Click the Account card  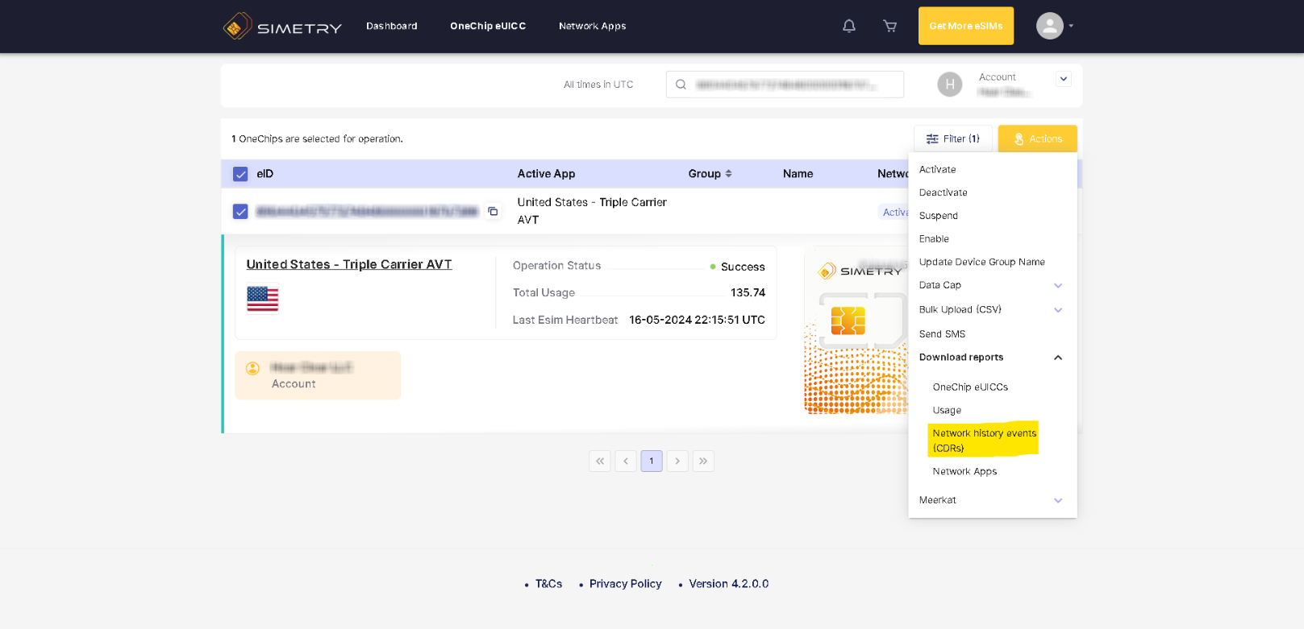click(318, 375)
